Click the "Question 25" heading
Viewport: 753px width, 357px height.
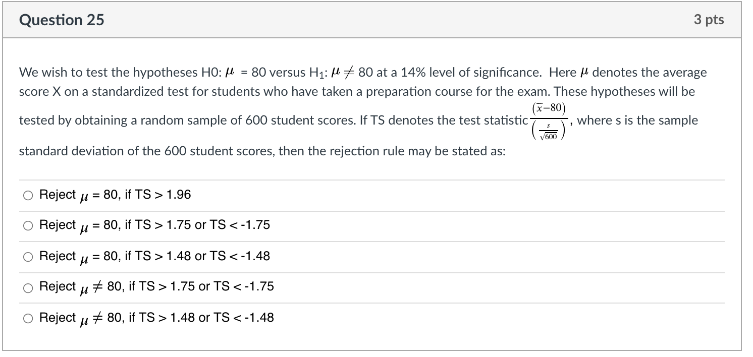(x=62, y=20)
